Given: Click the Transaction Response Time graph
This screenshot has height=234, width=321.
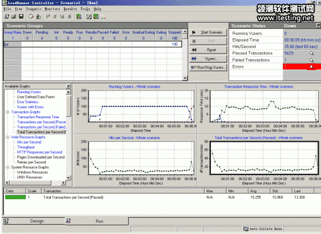Looking at the screenshot, I should click(x=259, y=108).
